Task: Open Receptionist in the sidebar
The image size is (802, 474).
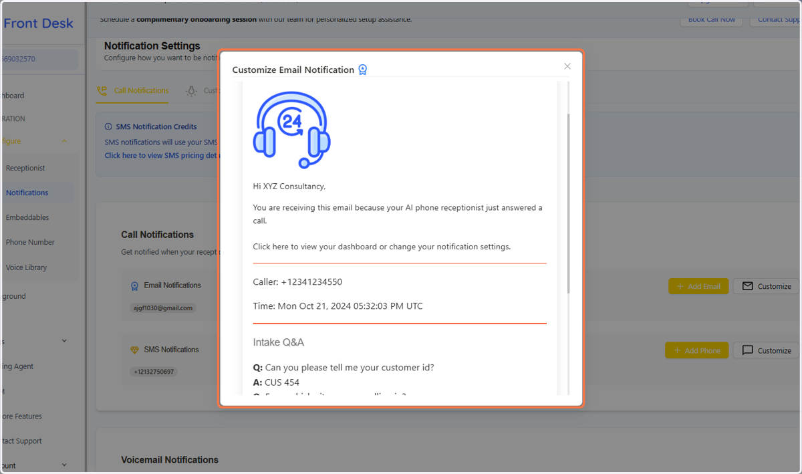Action: pos(25,168)
